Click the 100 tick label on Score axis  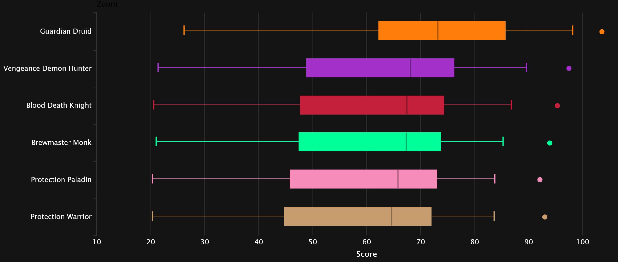583,242
